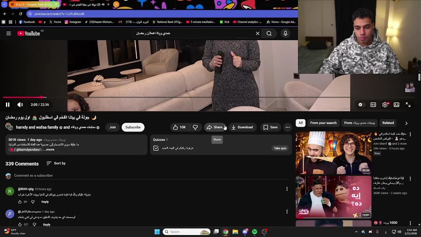The width and height of the screenshot is (421, 237).
Task: Switch to the Kick.CX Streamer Tools tab
Action: coord(34,5)
